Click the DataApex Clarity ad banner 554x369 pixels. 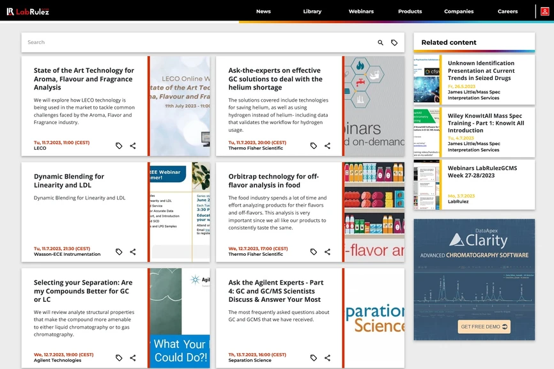474,279
